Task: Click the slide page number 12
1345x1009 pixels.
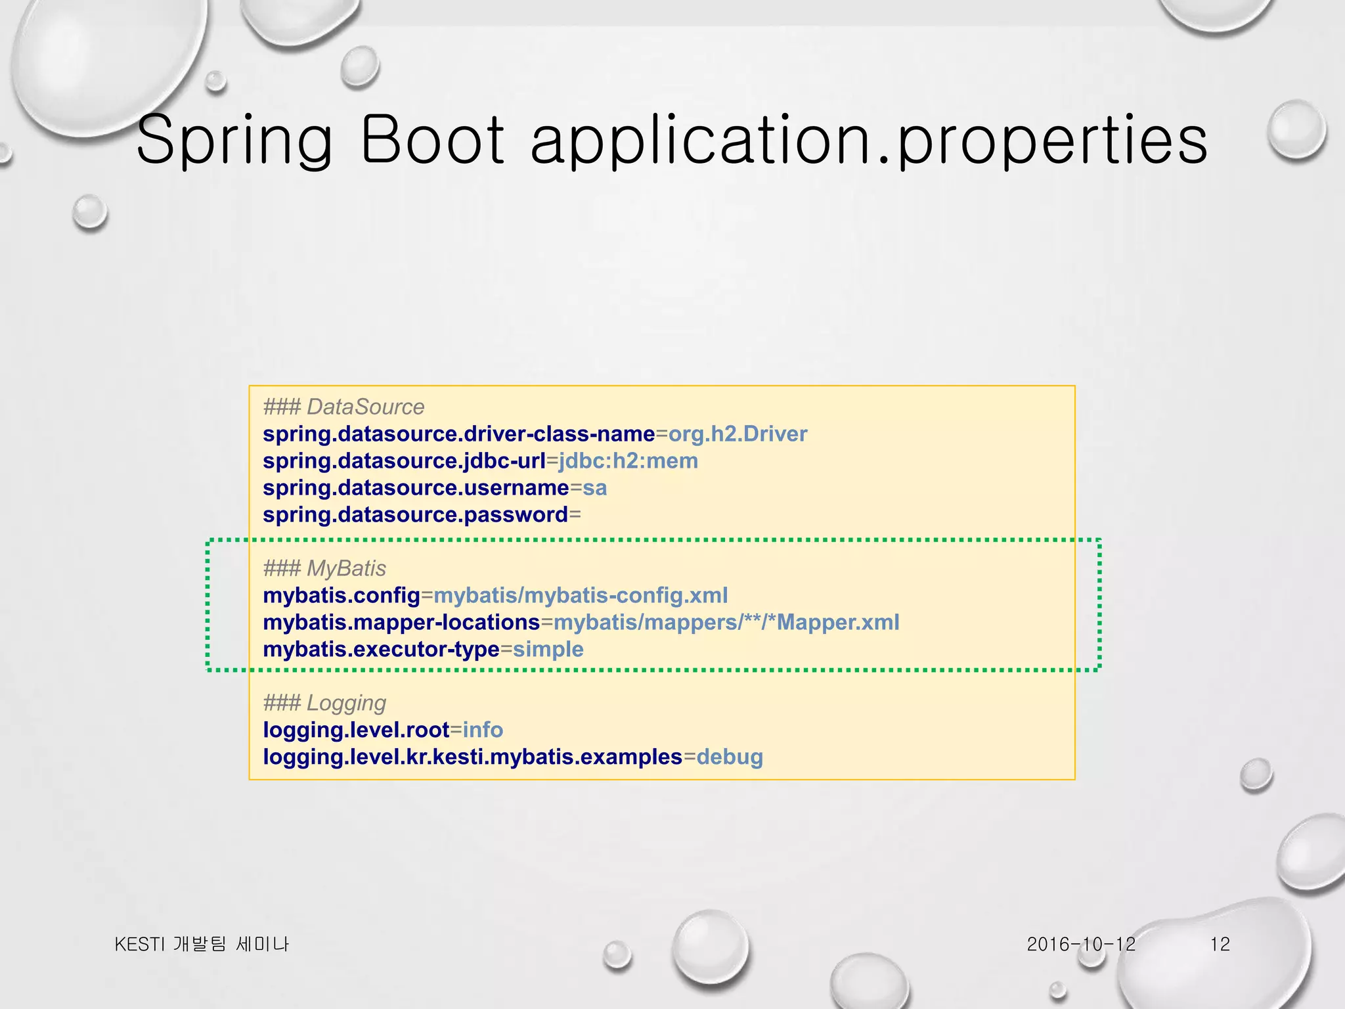Action: coord(1220,944)
